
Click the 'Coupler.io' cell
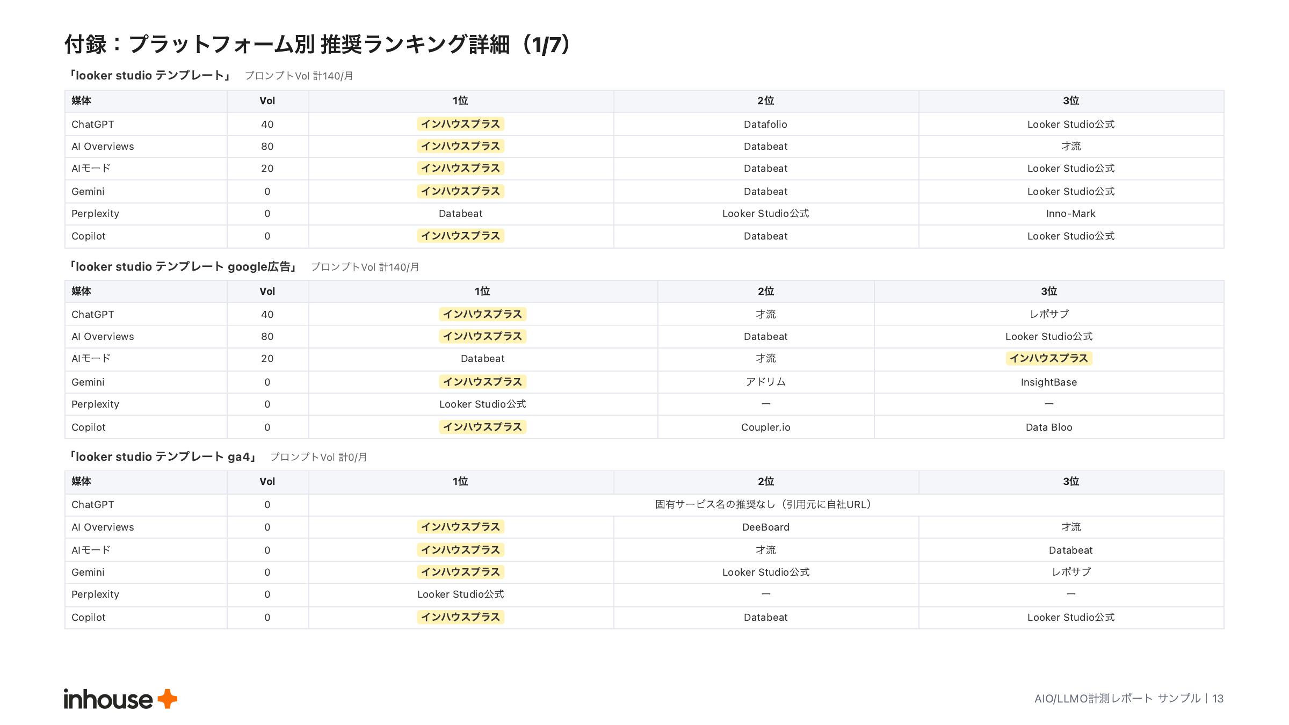click(765, 427)
